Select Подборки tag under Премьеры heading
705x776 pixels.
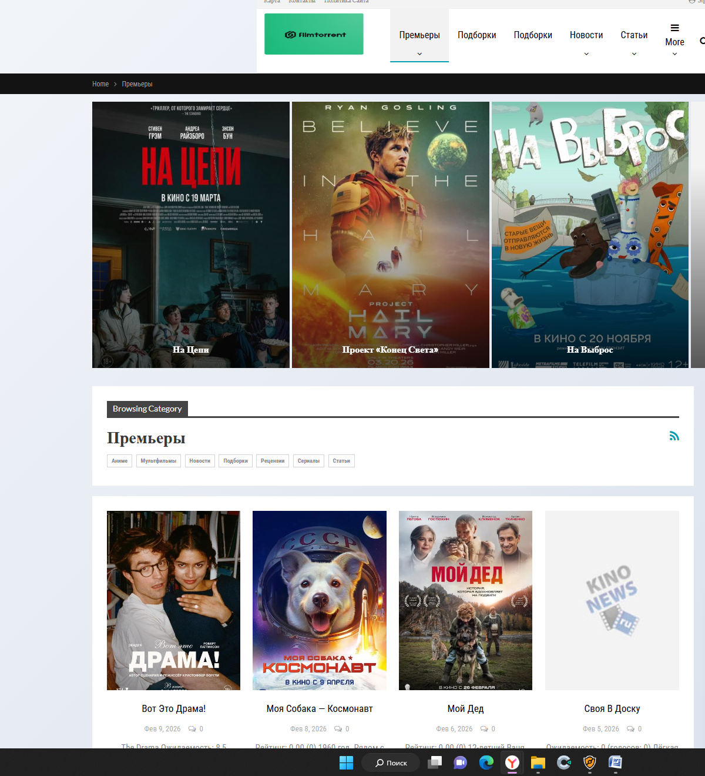[x=236, y=461]
